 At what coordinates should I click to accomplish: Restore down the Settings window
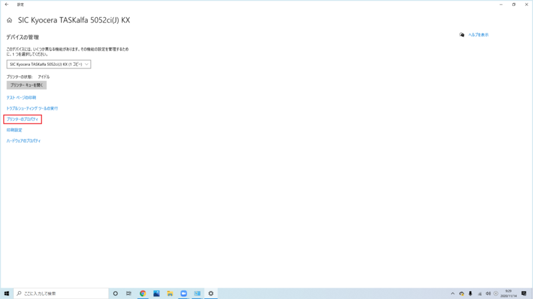[x=514, y=5]
